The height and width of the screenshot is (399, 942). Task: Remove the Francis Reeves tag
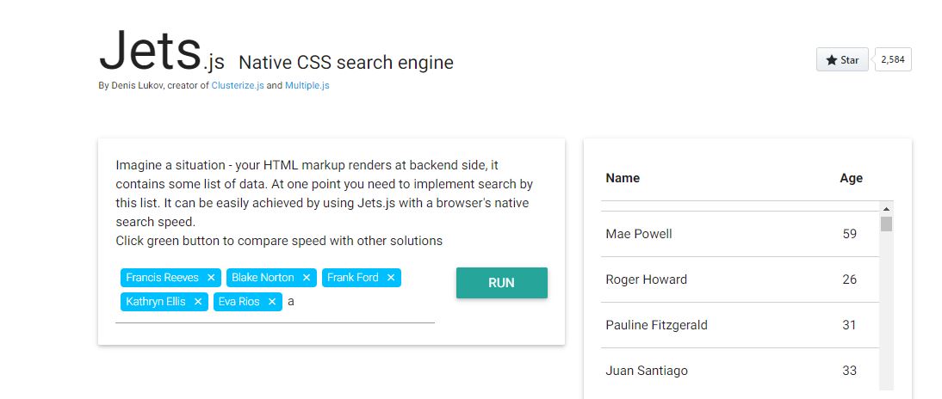tap(211, 278)
